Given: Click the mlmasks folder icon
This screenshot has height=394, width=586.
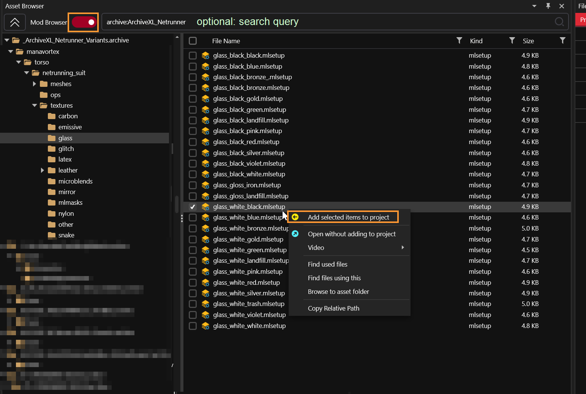Looking at the screenshot, I should 52,202.
